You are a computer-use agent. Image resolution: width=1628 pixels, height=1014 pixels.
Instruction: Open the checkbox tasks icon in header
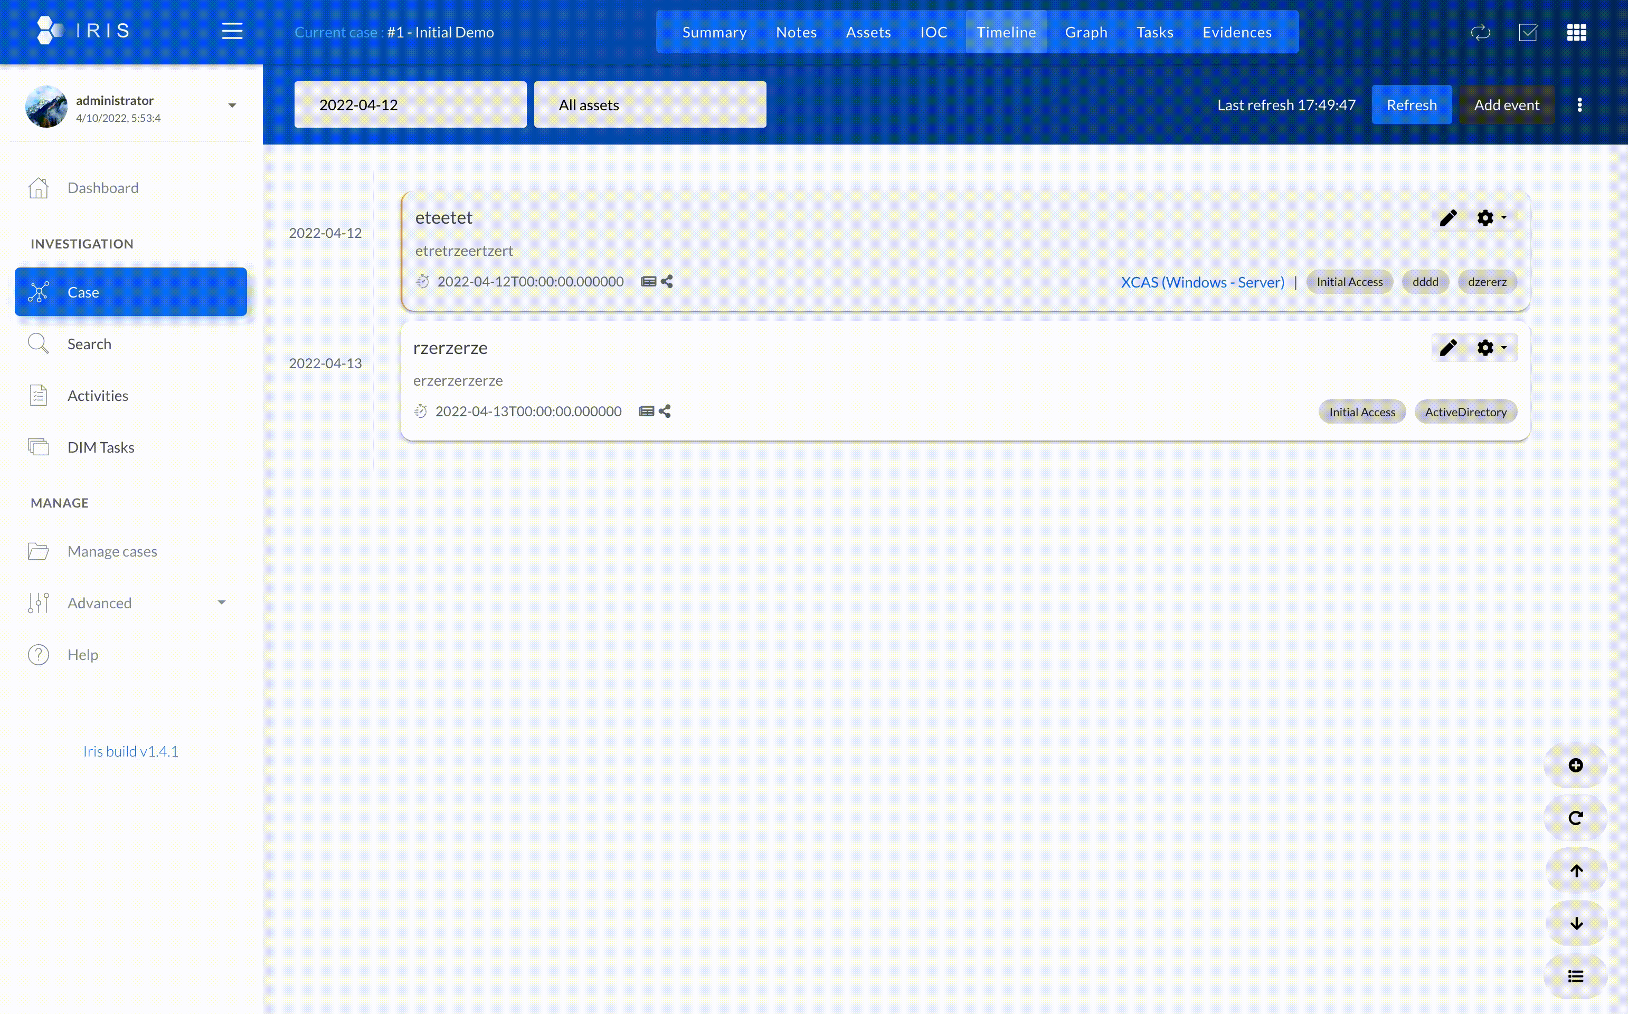(x=1528, y=32)
